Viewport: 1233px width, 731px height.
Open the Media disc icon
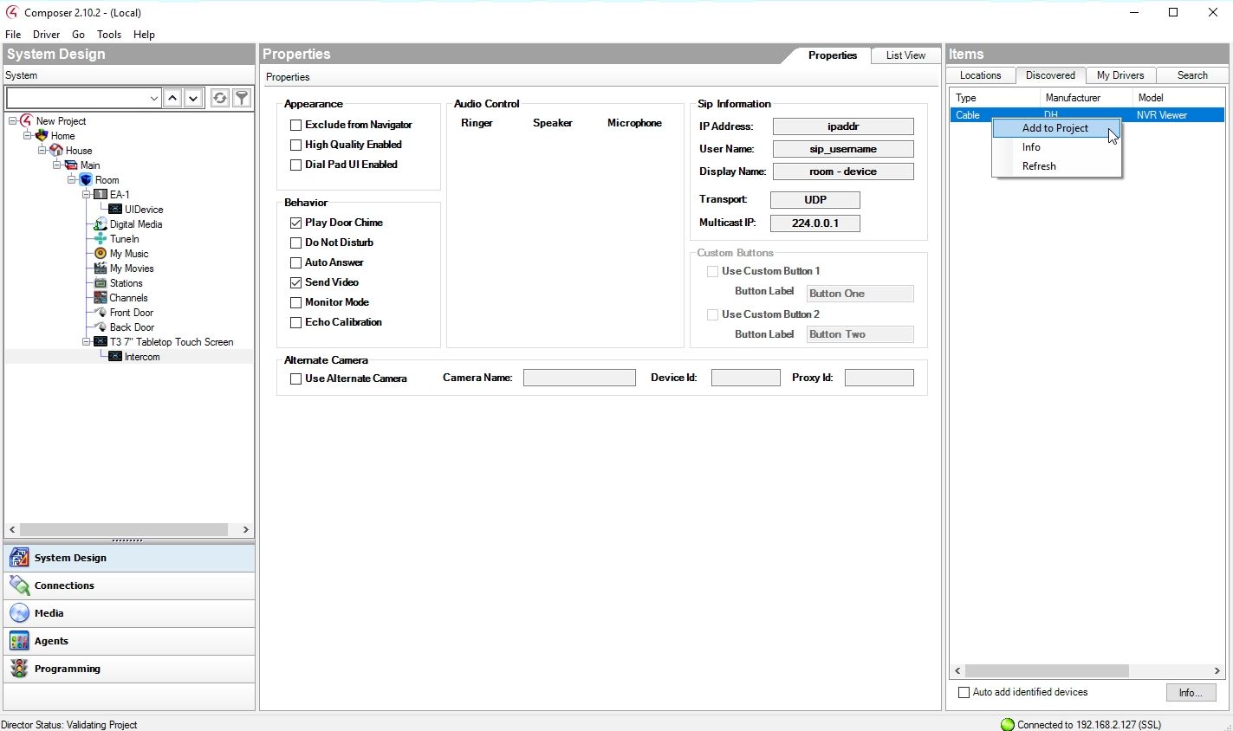pyautogui.click(x=19, y=613)
